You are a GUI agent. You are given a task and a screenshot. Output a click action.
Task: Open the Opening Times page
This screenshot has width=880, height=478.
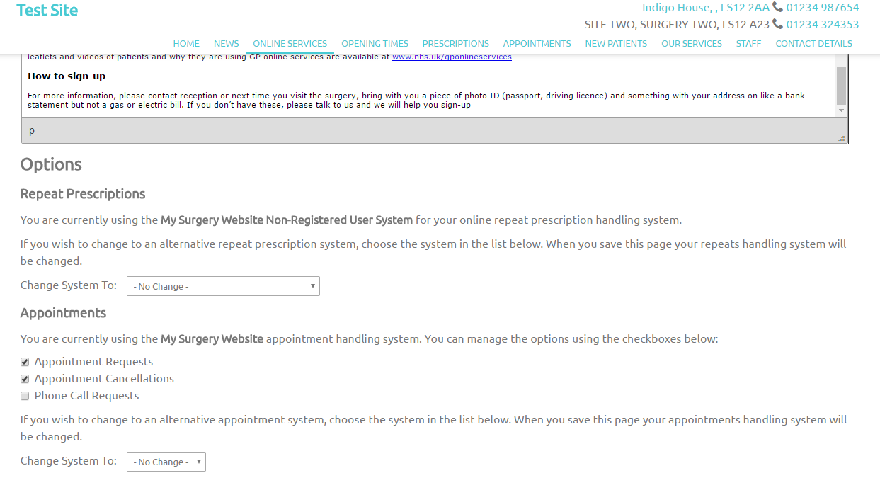coord(375,44)
